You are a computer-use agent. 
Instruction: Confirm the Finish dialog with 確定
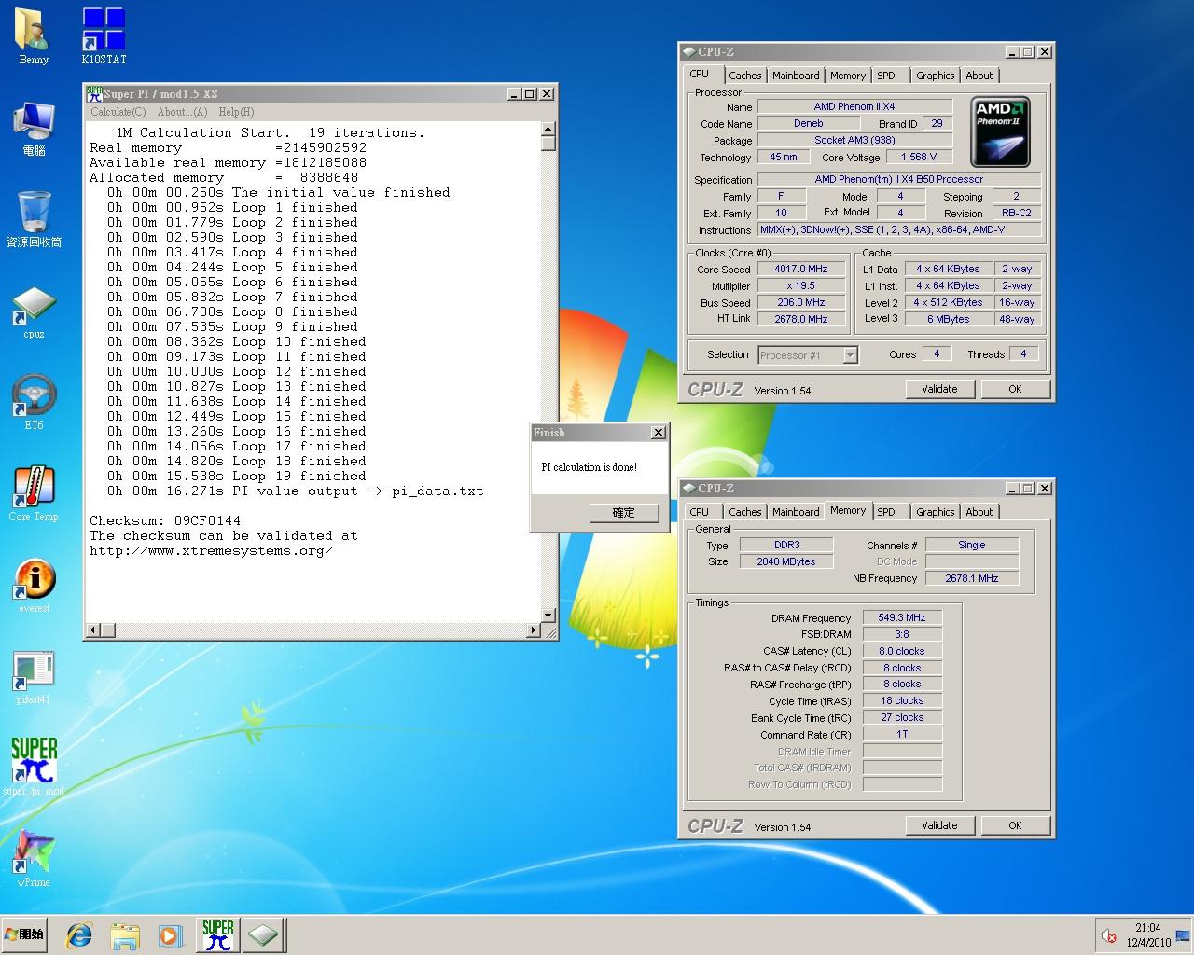pyautogui.click(x=623, y=513)
